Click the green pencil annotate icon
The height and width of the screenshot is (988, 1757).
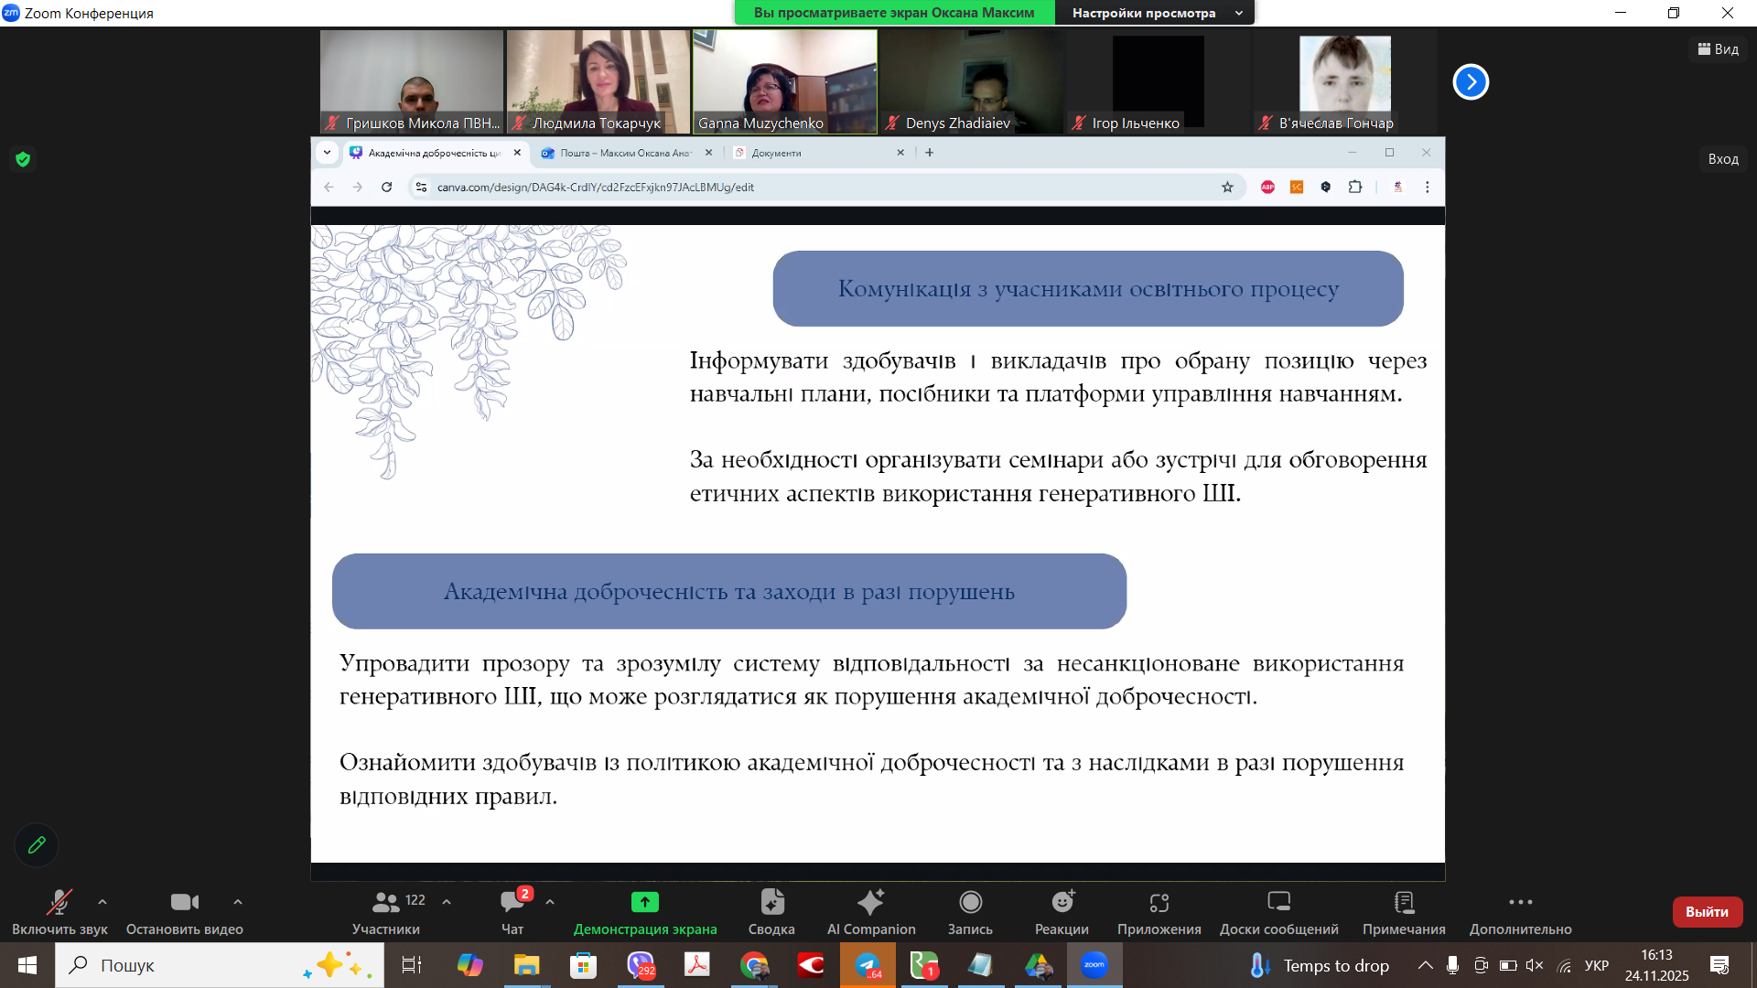pos(37,845)
